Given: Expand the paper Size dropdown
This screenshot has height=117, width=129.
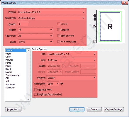Looking at the screenshot, I should (x=72, y=60).
